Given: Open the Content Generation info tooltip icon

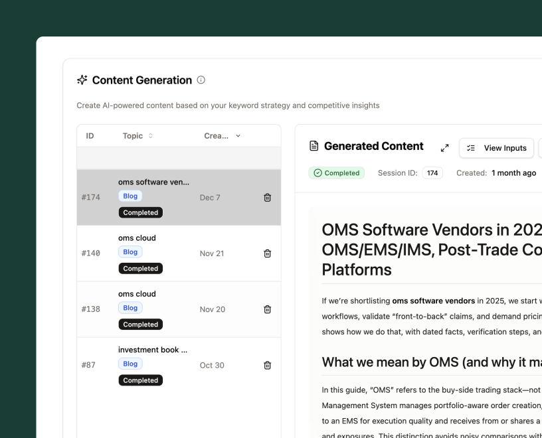Looking at the screenshot, I should point(201,80).
